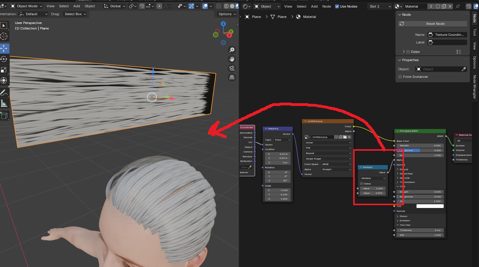Open Add menu in 3D viewport header

pos(77,6)
